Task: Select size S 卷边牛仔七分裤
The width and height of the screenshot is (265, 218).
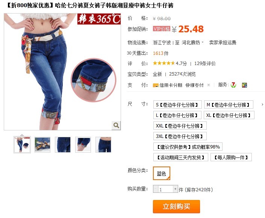Action: coord(177,104)
